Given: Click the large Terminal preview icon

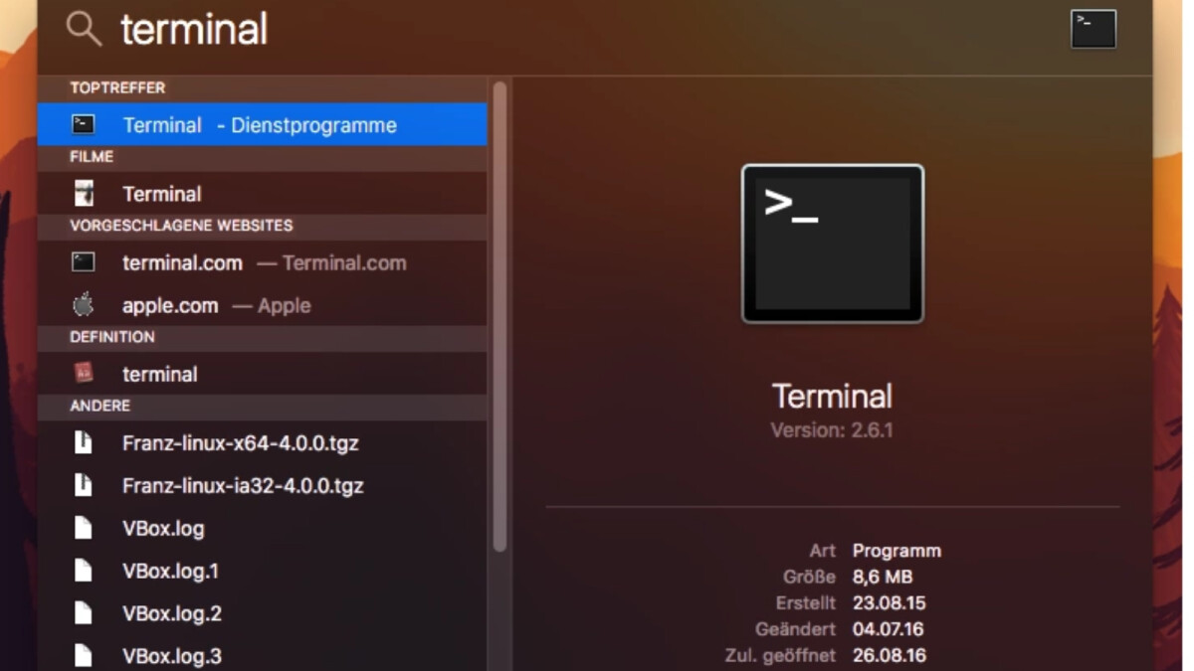Looking at the screenshot, I should pos(832,244).
